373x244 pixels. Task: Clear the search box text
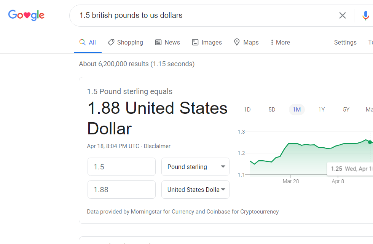tap(343, 15)
